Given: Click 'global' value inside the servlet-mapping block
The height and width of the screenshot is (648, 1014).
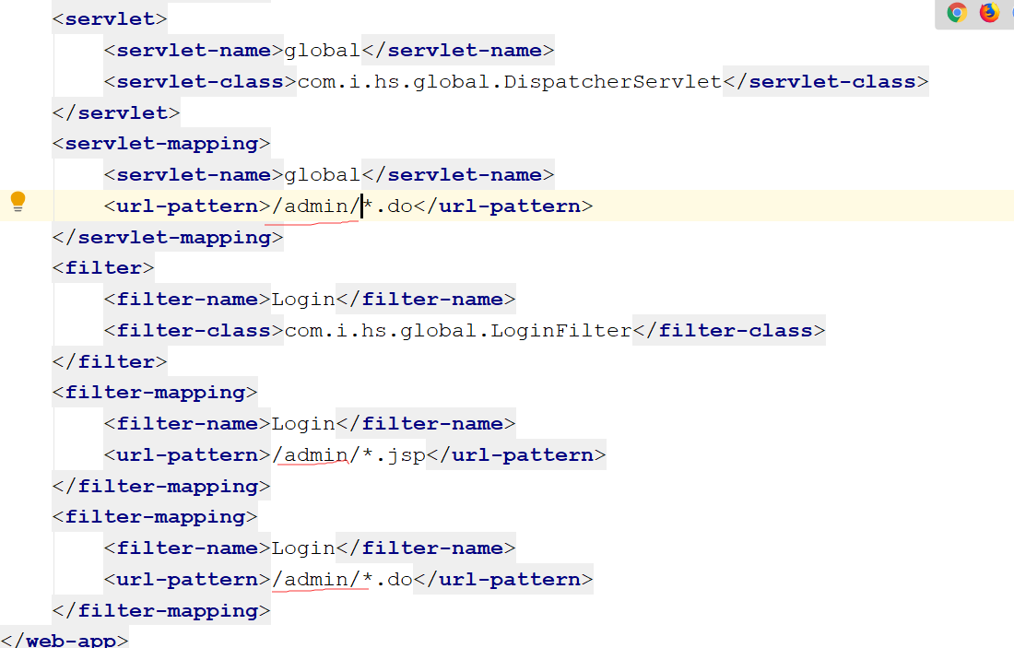Looking at the screenshot, I should (x=323, y=174).
